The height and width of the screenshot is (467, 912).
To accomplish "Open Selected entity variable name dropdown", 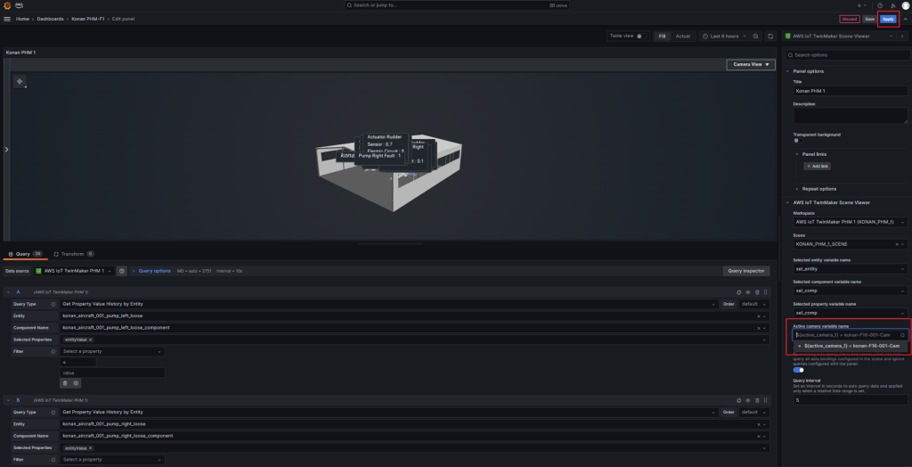I will (850, 269).
